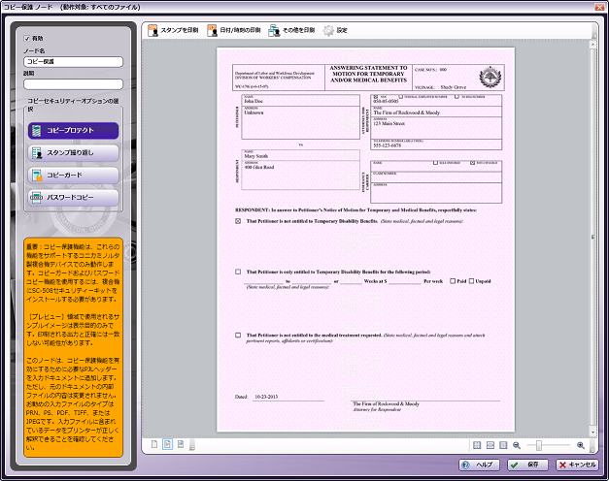Image resolution: width=609 pixels, height=481 pixels.
Task: Zoom in with the plus magnifier icon
Action: [581, 445]
